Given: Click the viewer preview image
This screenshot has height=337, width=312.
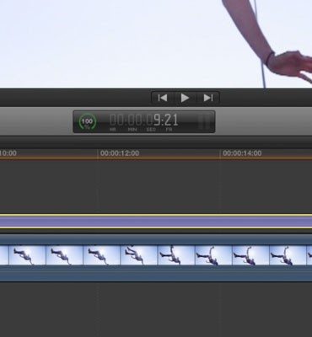Looking at the screenshot, I should point(156,44).
